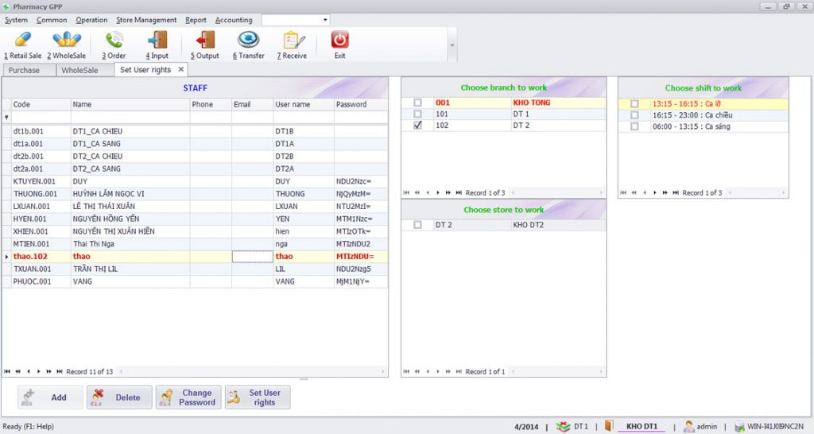Click the Add staff button
Screen dimensions: 814x434
coord(50,397)
